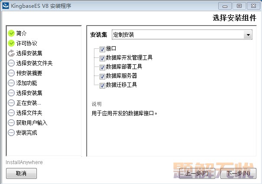Click the 简介 step text

click(x=21, y=33)
